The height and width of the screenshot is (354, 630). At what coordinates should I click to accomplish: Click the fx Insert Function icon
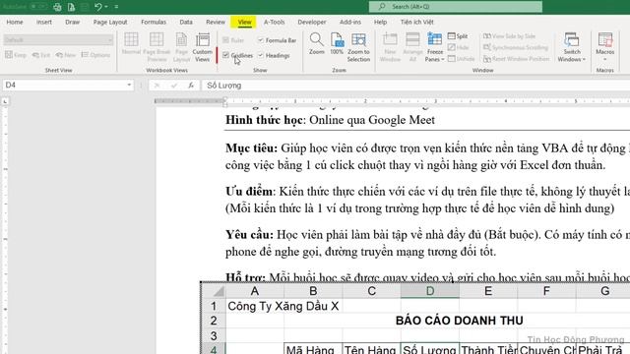191,86
